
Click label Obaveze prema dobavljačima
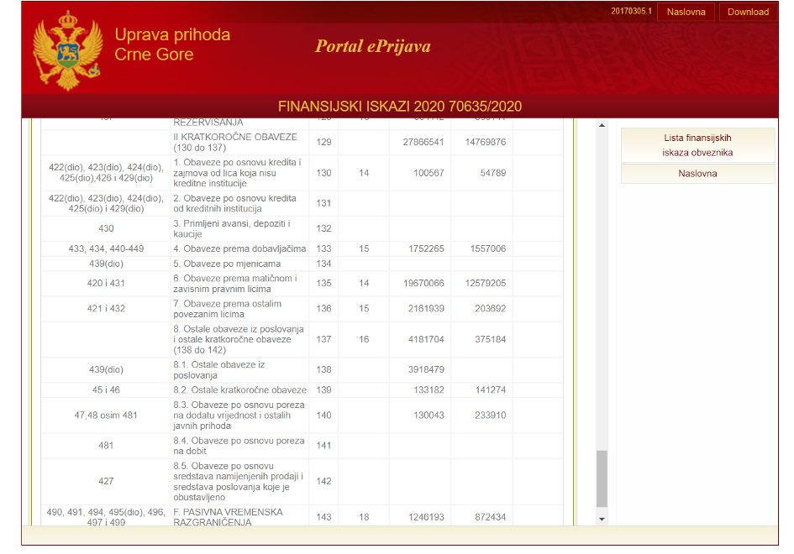239,249
